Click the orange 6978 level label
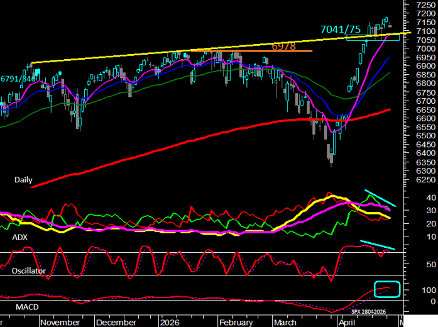Image resolution: width=438 pixels, height=327 pixels. click(x=284, y=47)
